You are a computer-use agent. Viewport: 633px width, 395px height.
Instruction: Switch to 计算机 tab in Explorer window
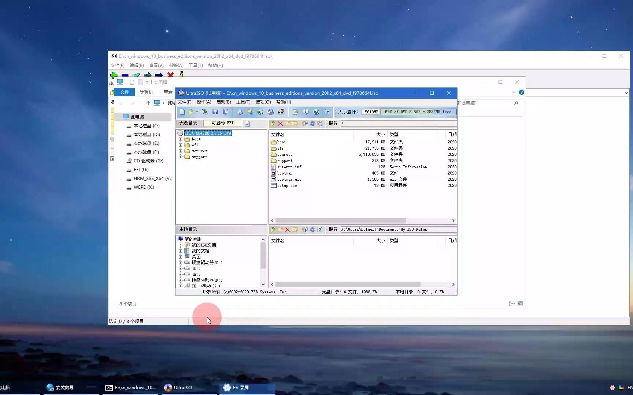146,92
